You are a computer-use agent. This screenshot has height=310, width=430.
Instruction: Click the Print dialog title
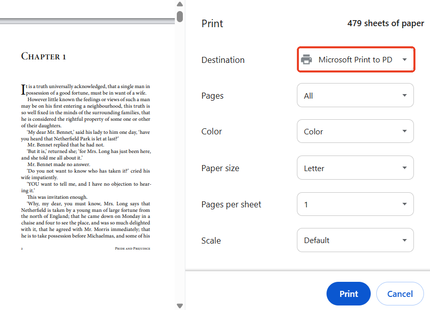point(212,24)
